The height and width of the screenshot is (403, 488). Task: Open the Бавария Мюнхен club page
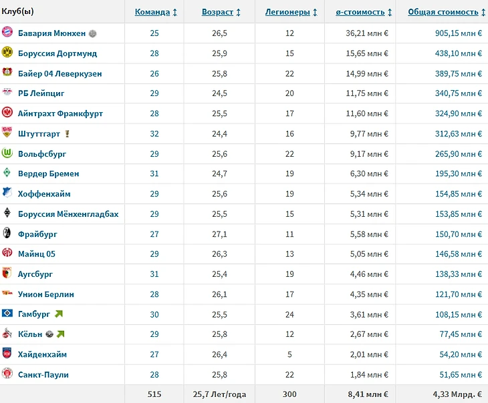(x=51, y=33)
